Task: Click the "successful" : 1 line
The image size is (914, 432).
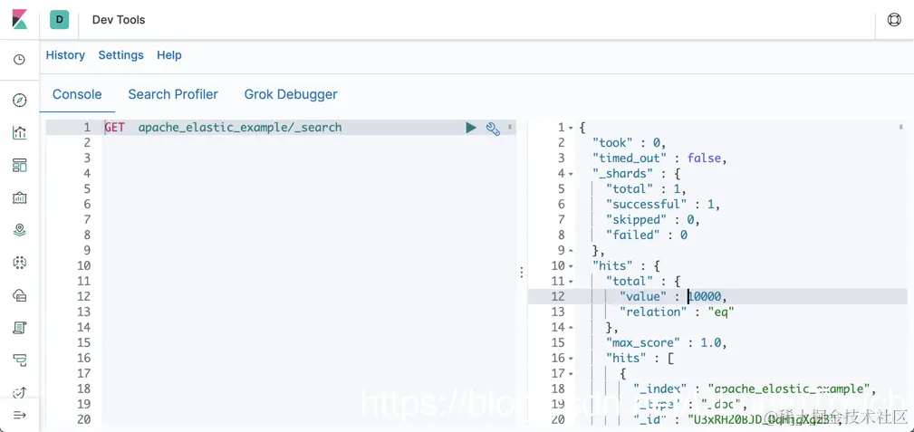Action: pos(663,204)
